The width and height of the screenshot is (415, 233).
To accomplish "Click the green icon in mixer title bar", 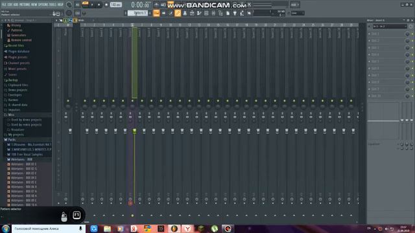I will (x=65, y=20).
